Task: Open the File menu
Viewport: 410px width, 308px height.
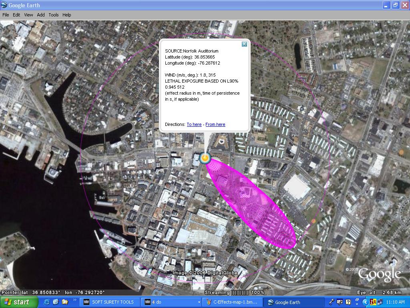Action: pyautogui.click(x=6, y=15)
